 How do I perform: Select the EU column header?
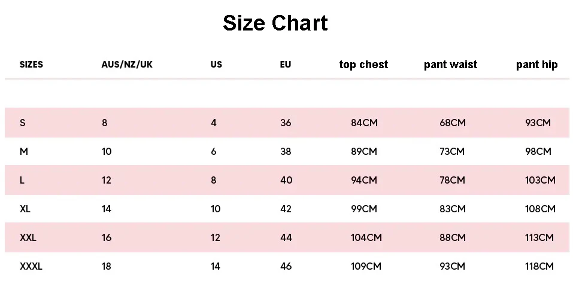click(x=286, y=65)
